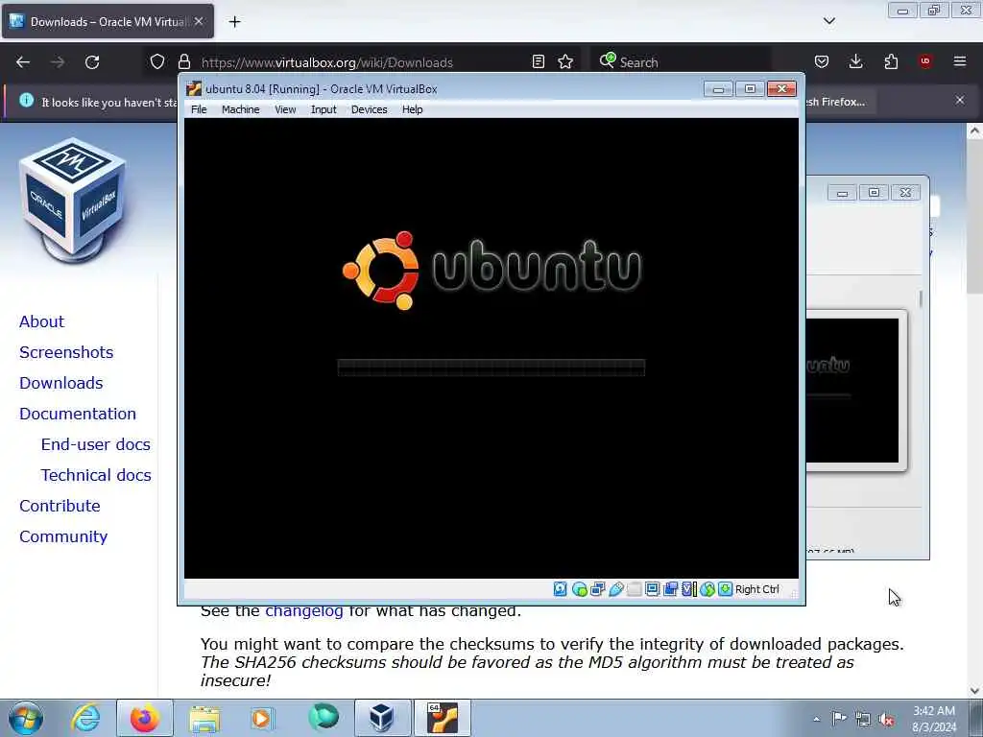Open the Screenshots sidebar link
Screen dimensions: 983x737
point(66,352)
